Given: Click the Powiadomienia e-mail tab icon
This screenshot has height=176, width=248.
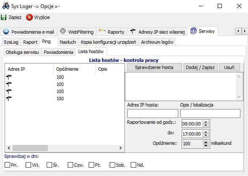Looking at the screenshot, I should pyautogui.click(x=6, y=31).
